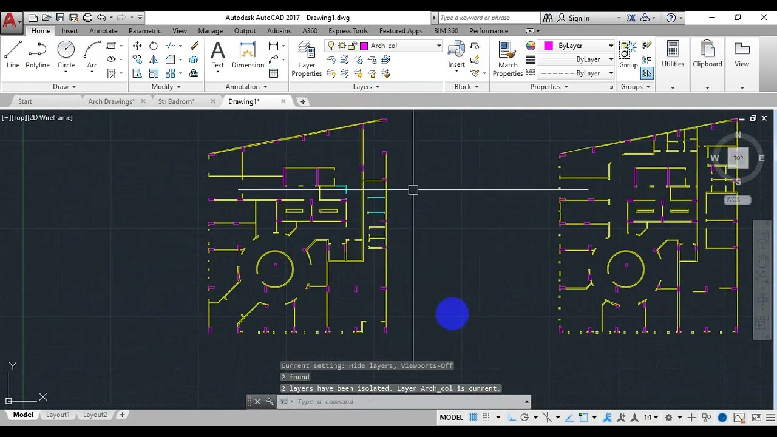Open the Clipboard panel
This screenshot has width=777, height=437.
pyautogui.click(x=707, y=55)
